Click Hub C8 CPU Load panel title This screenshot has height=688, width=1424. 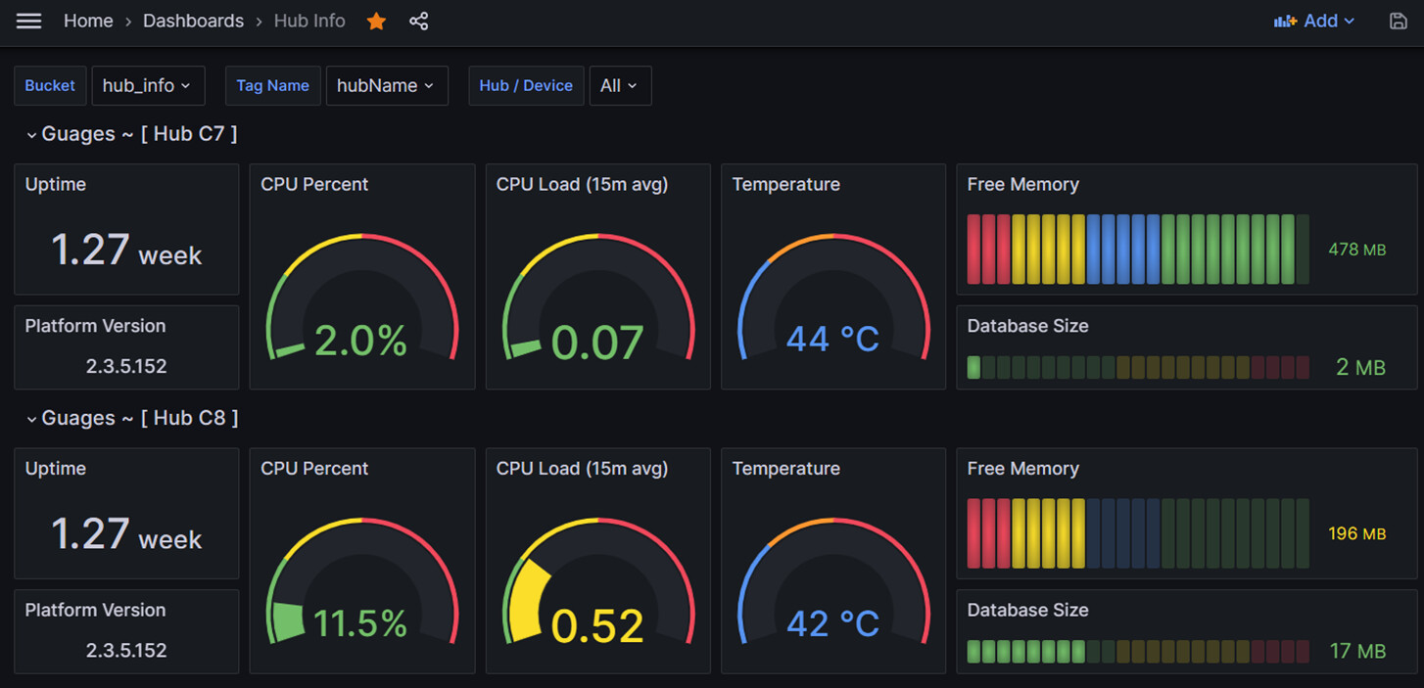[582, 468]
